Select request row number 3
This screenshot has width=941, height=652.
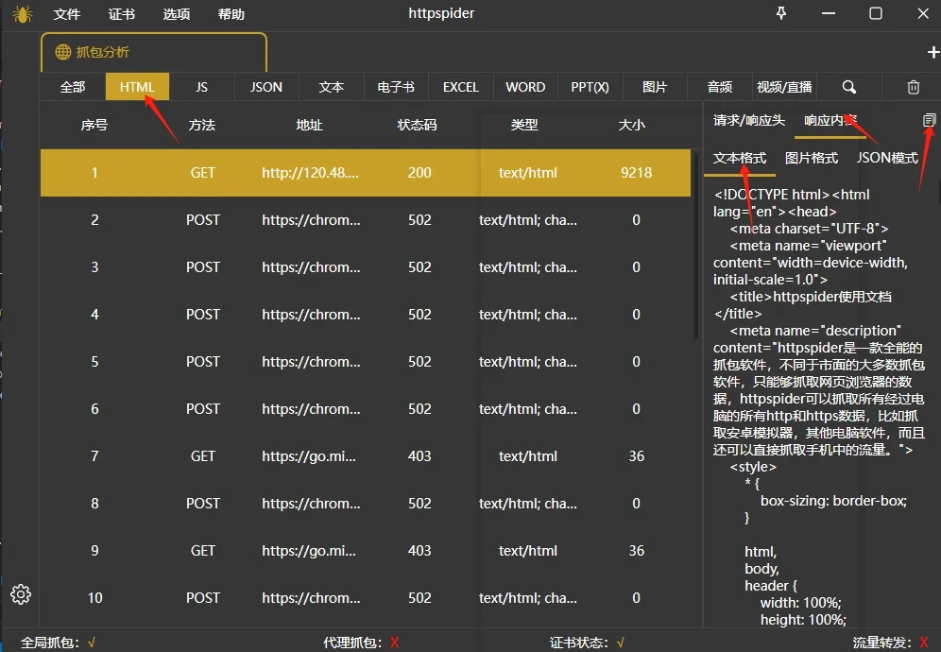(366, 267)
